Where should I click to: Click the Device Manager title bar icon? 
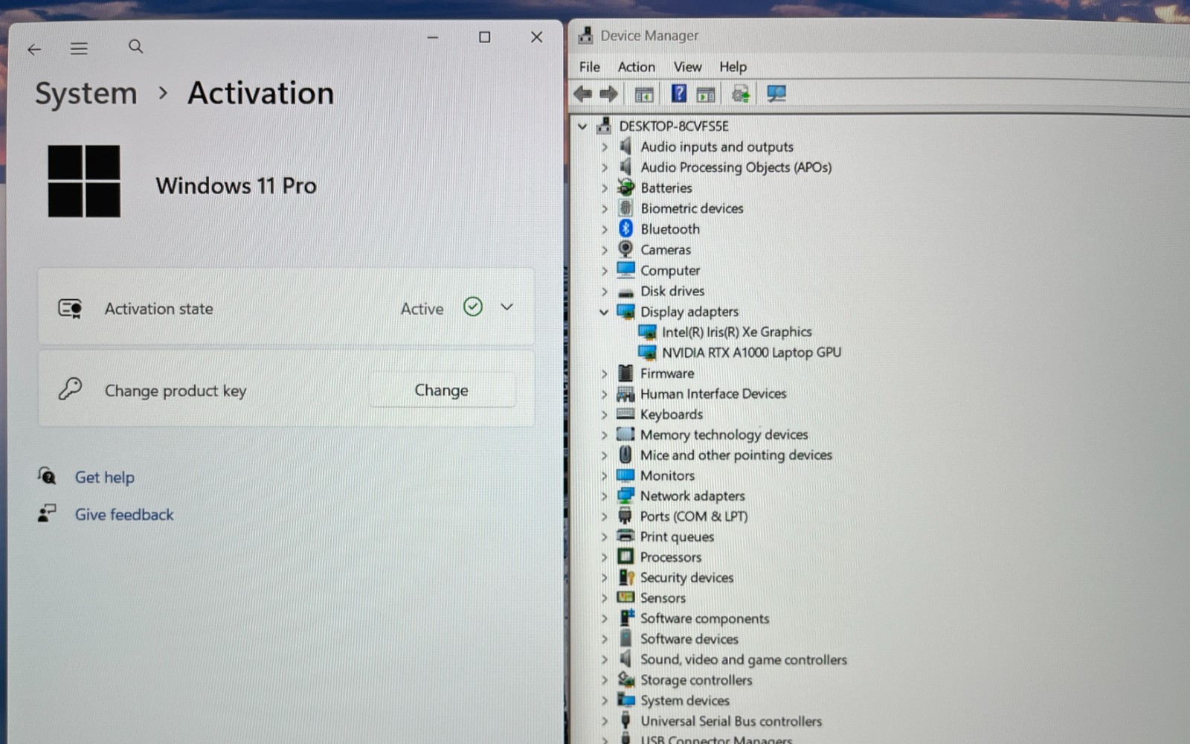pyautogui.click(x=585, y=36)
